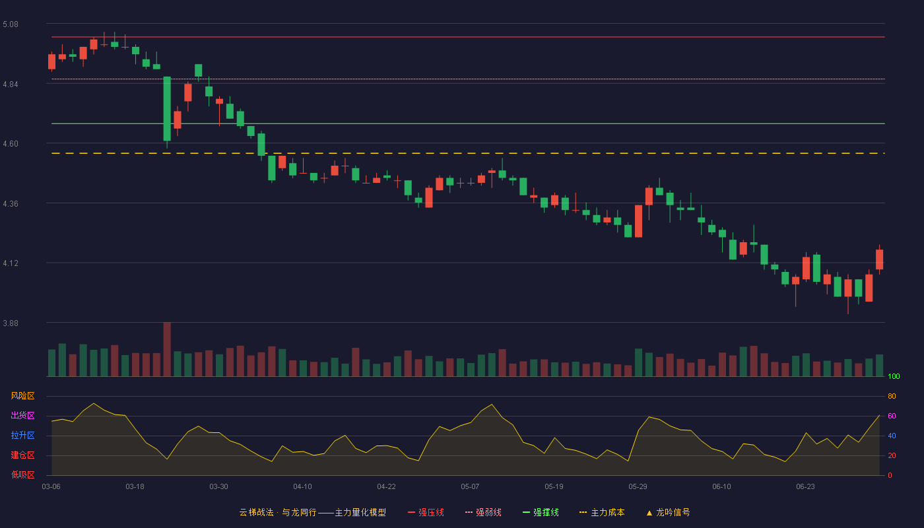Click the 03-06 date label
Viewport: 924px width, 528px height.
click(x=51, y=486)
